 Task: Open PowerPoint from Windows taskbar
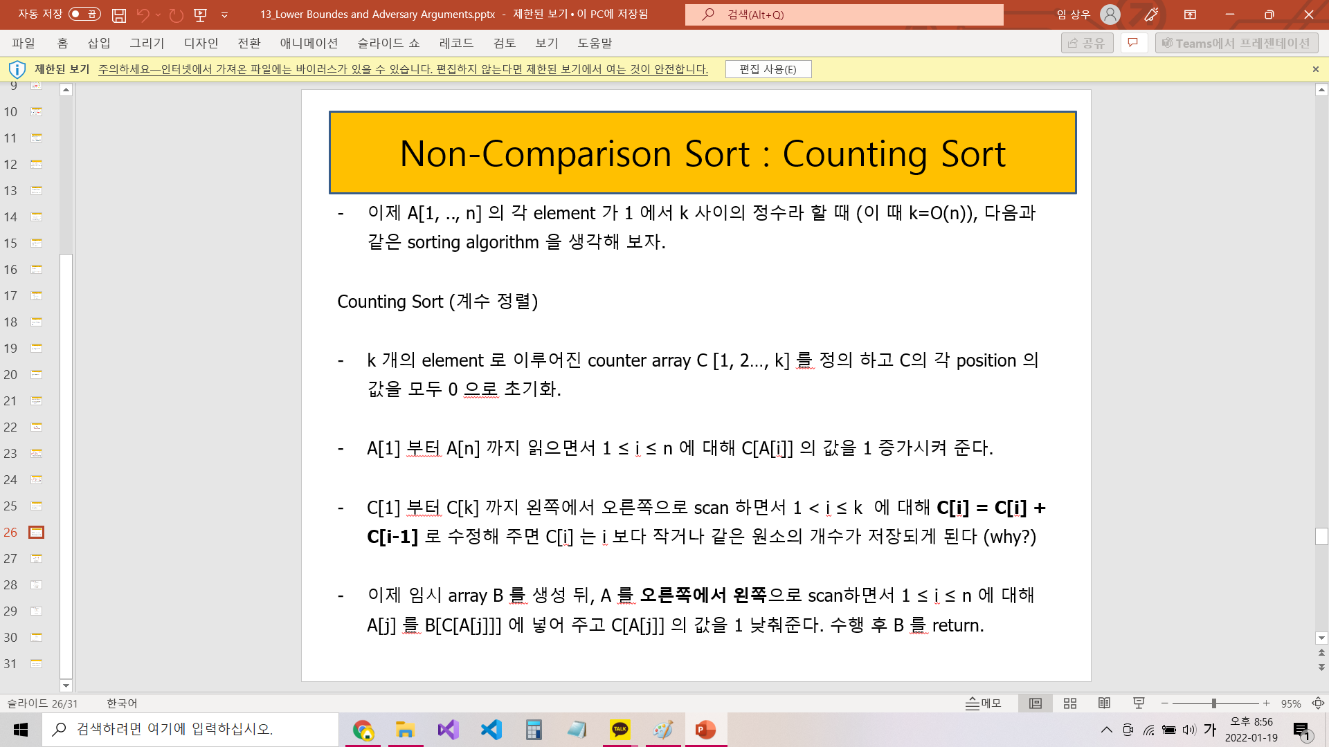(x=705, y=730)
